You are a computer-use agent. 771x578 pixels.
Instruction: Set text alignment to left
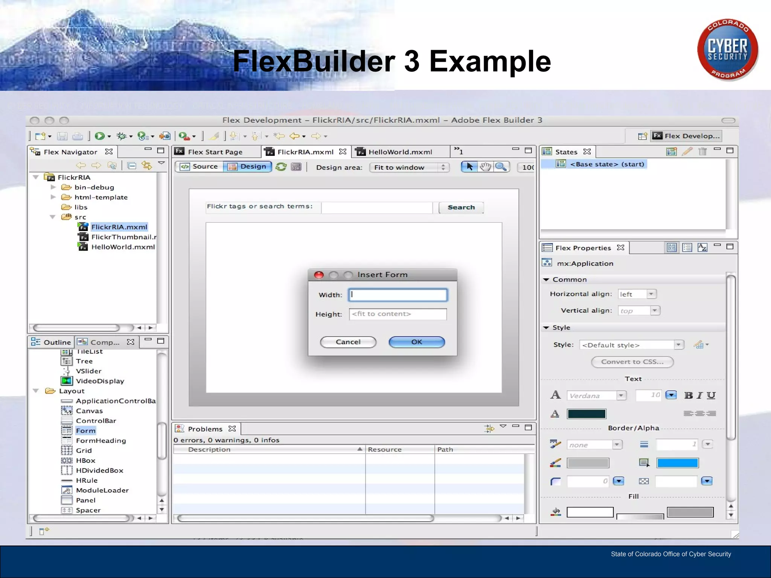pos(689,414)
